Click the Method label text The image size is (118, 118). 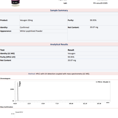click(32, 74)
